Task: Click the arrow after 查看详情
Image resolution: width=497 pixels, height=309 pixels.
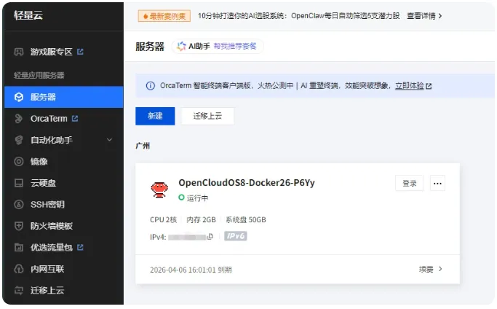Action: click(440, 16)
